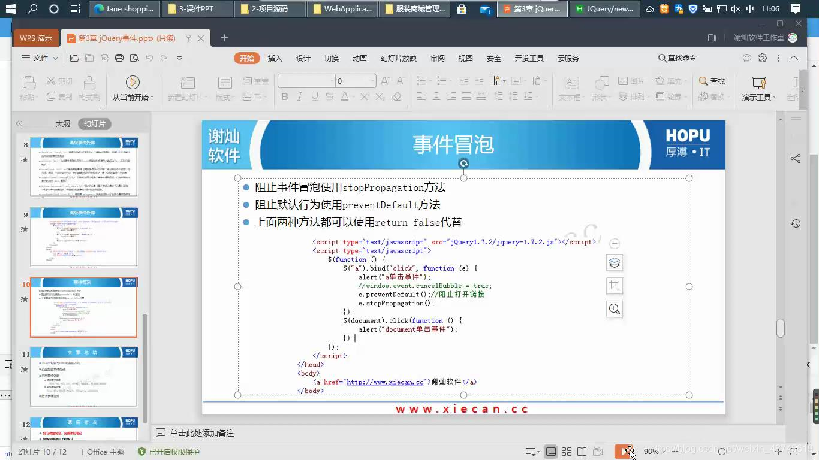Click http://www.xiecan.cc link in slide code
Viewport: 819px width, 460px height.
(386, 382)
